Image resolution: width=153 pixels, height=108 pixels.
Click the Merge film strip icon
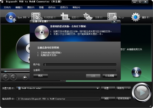pyautogui.click(x=112, y=16)
